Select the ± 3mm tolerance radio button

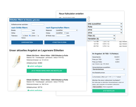point(30,36)
